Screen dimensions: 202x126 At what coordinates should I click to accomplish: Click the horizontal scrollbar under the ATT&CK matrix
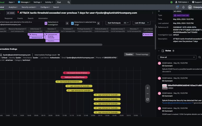pyautogui.click(x=51, y=45)
